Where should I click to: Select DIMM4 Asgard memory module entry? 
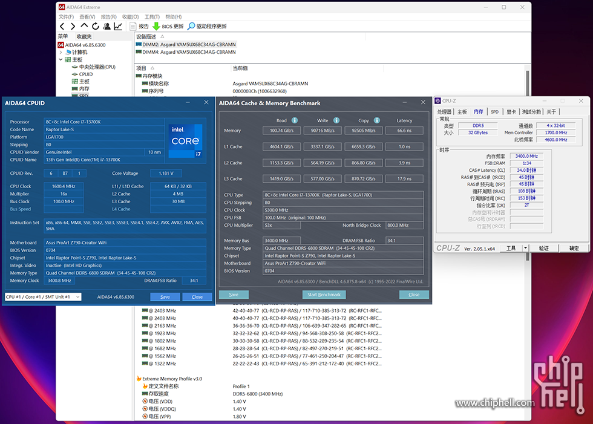pyautogui.click(x=186, y=52)
